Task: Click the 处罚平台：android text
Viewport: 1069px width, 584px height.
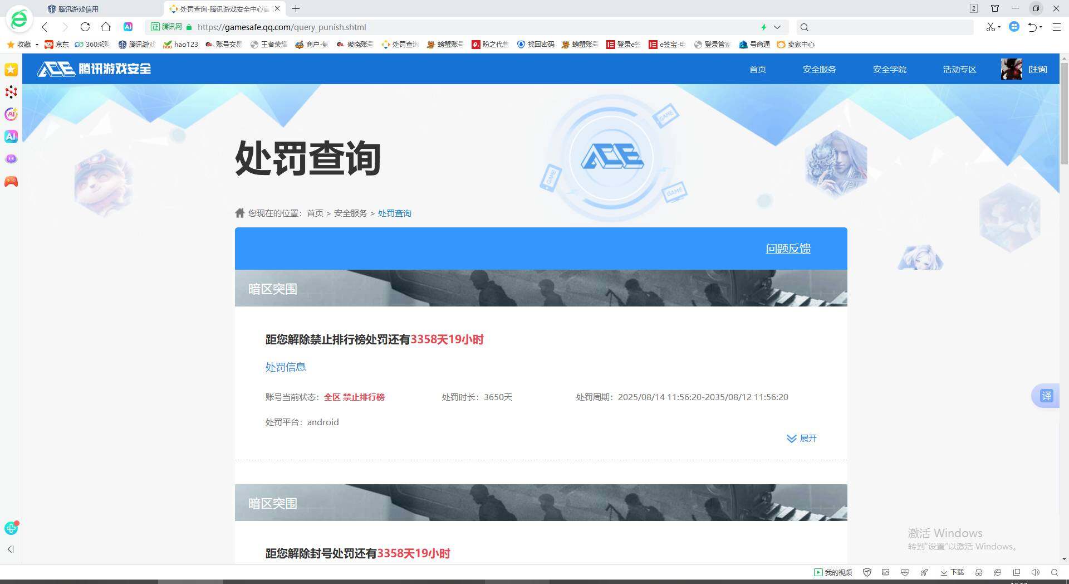Action: [x=302, y=422]
